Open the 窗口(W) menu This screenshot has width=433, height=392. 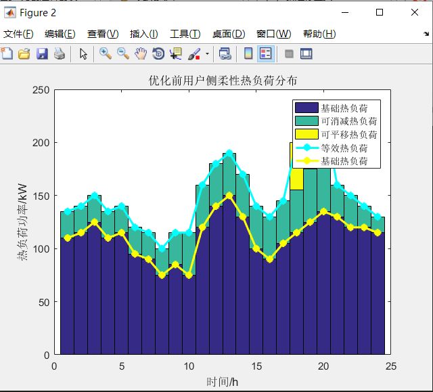(273, 34)
